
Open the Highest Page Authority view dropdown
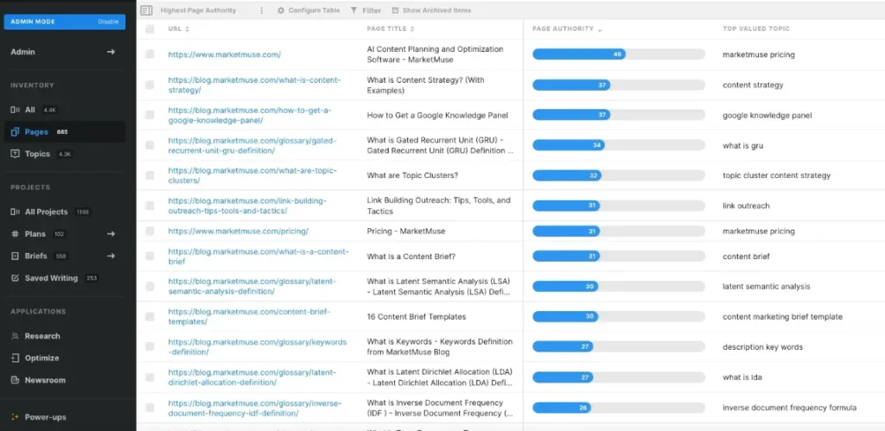[198, 10]
